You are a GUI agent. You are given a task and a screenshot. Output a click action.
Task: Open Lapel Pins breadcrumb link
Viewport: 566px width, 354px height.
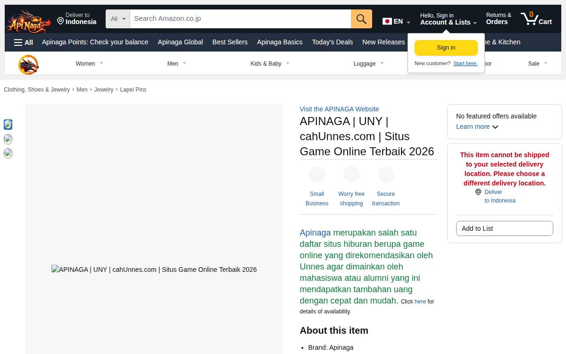pos(133,90)
